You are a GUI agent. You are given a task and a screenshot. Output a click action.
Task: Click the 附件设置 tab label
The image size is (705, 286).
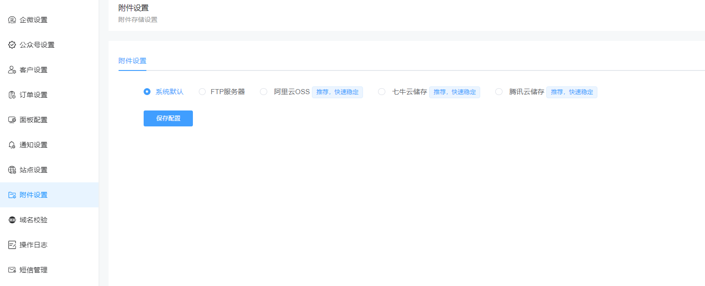pyautogui.click(x=132, y=61)
